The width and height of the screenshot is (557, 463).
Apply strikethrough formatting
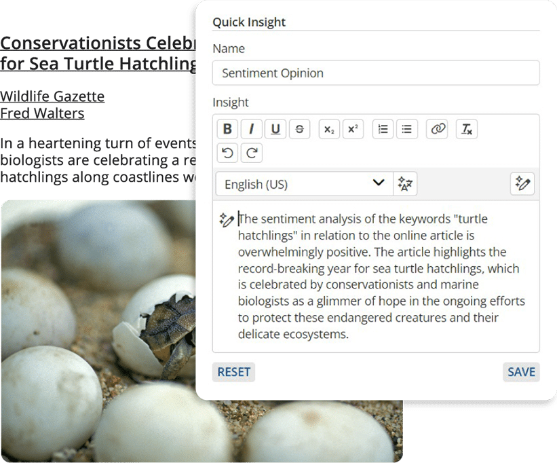[x=299, y=128]
